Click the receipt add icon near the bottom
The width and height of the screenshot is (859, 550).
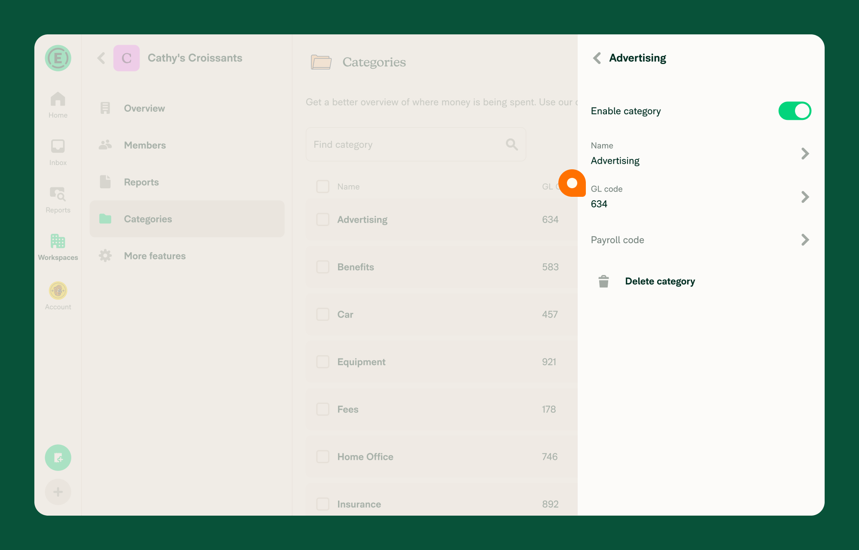58,458
